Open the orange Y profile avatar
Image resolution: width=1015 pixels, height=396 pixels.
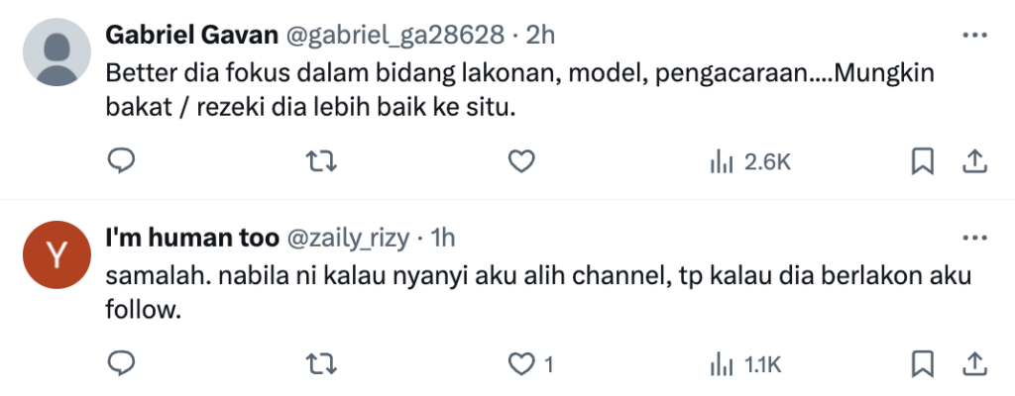[56, 255]
